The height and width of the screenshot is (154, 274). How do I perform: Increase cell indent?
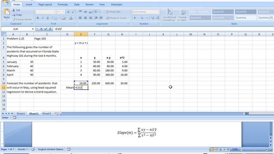pyautogui.click(x=101, y=18)
